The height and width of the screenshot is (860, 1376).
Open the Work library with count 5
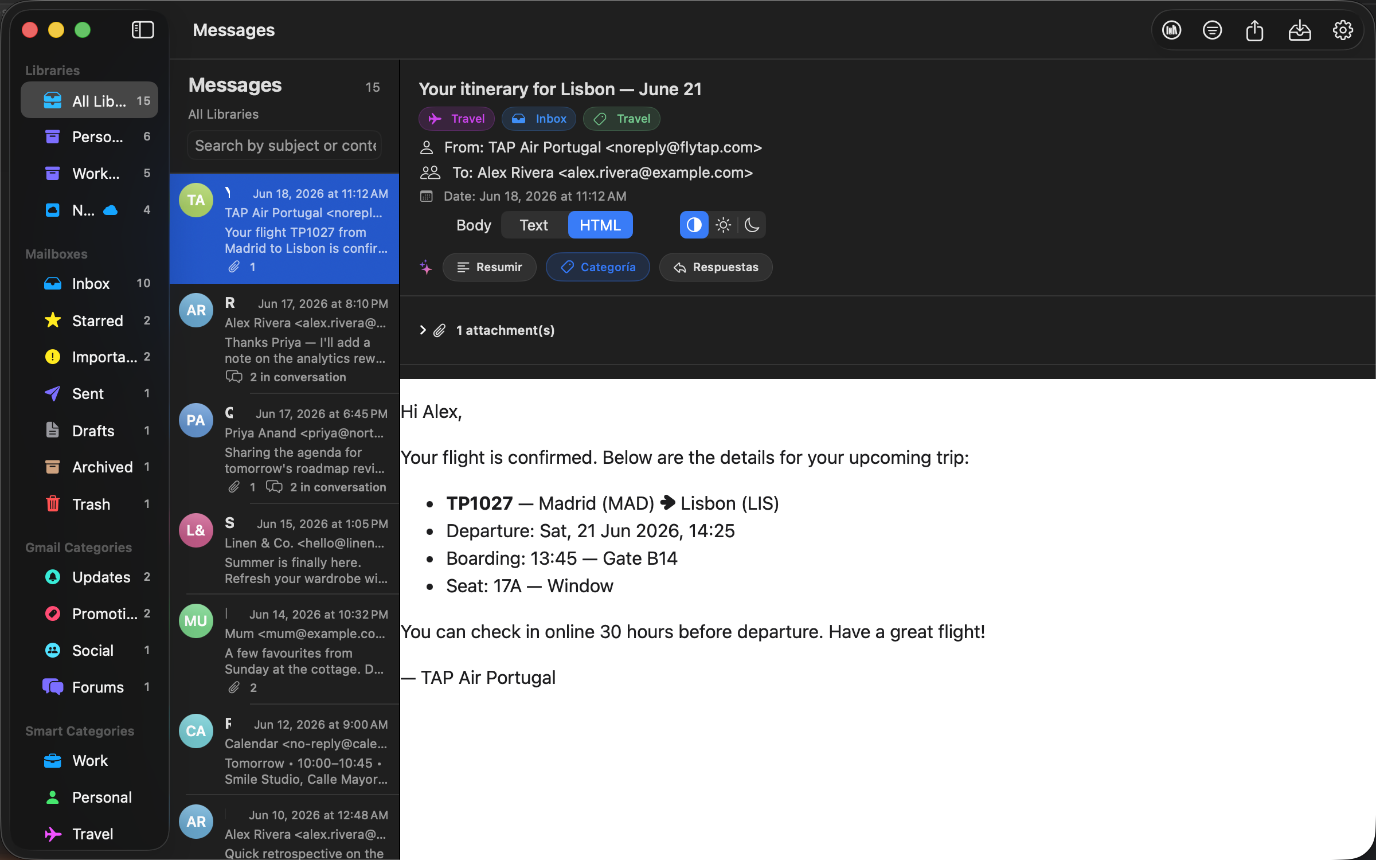(89, 173)
